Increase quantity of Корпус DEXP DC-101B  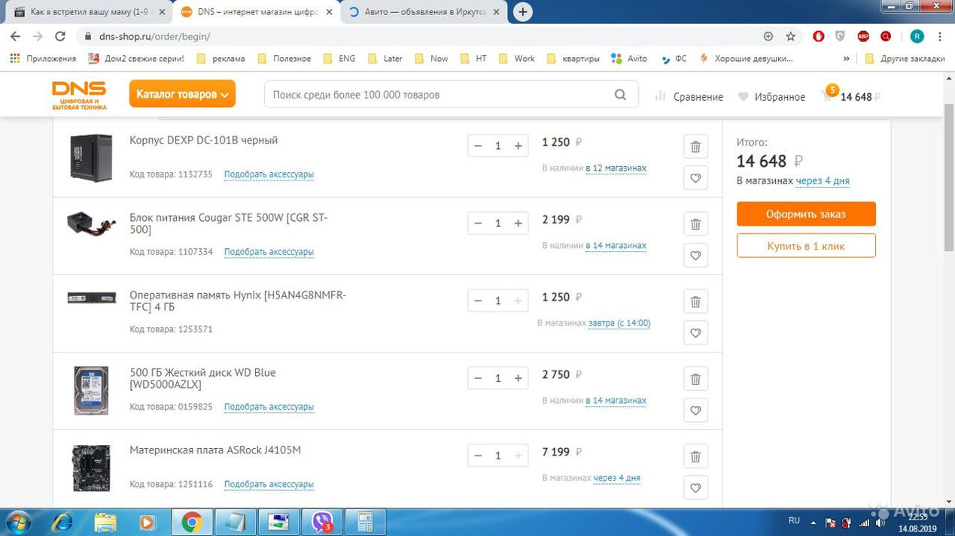point(518,146)
